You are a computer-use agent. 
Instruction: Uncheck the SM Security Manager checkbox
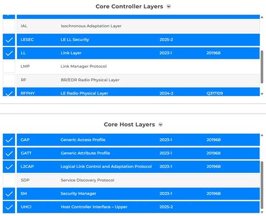coord(9,194)
